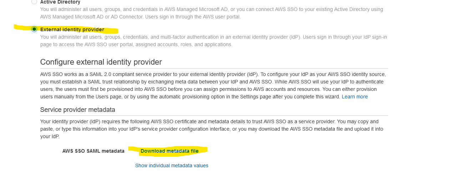Click yellow highlight stroke left of selected radio

22,28
